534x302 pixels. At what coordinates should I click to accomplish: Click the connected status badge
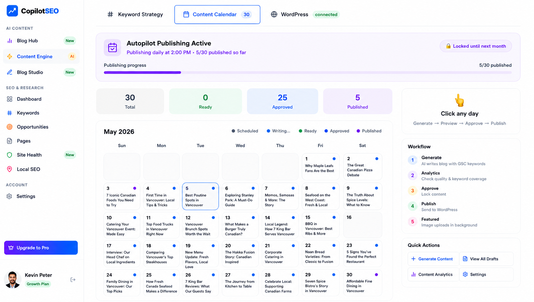[326, 14]
